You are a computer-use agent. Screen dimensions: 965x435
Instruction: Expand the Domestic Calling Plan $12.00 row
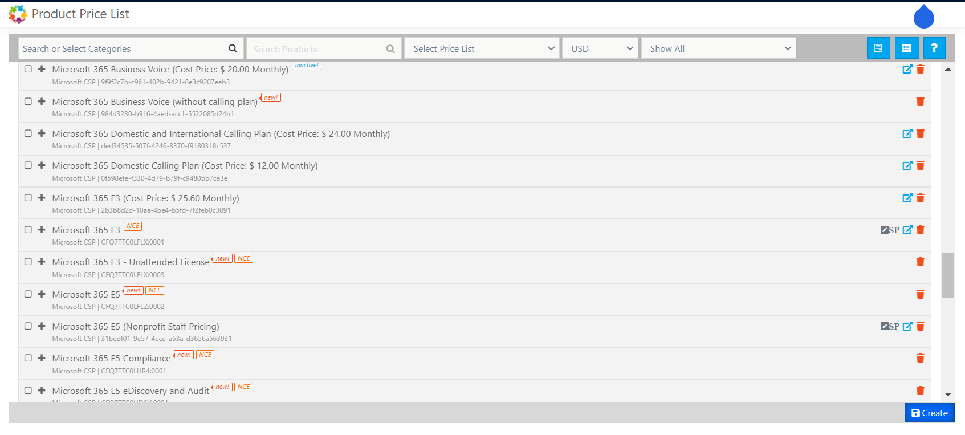pyautogui.click(x=42, y=165)
